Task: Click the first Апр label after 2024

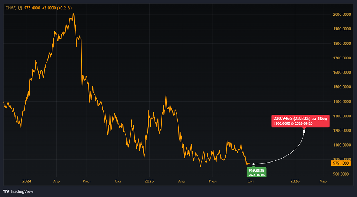Action: pos(56,181)
